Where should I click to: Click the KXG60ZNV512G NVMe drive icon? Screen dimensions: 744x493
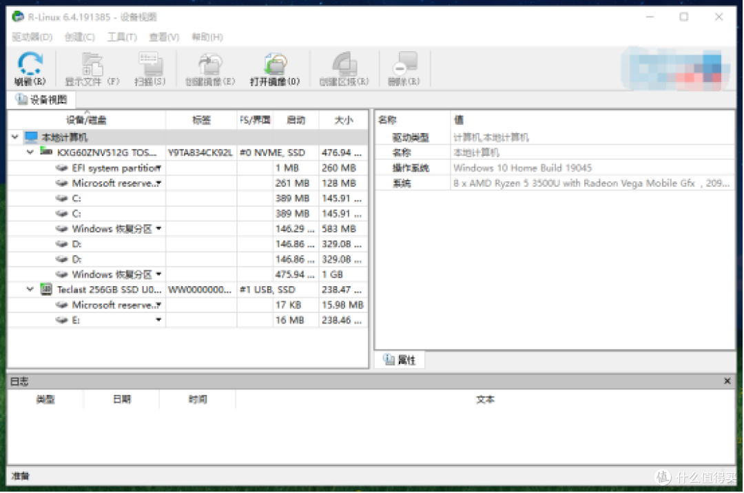pos(46,152)
